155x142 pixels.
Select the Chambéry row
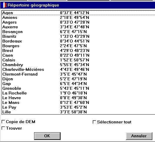click(x=78, y=65)
